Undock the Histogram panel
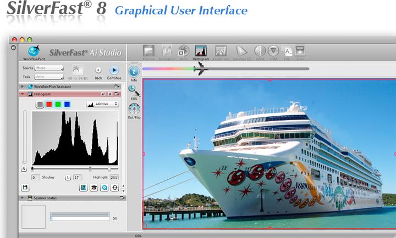396x238 pixels. [x=117, y=94]
